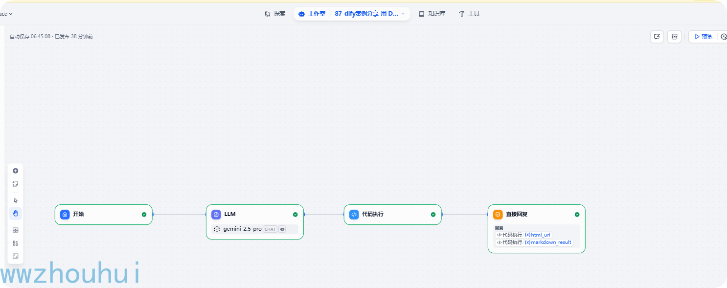This screenshot has height=288, width=727.
Task: Click the 预览 preview button
Action: click(703, 37)
